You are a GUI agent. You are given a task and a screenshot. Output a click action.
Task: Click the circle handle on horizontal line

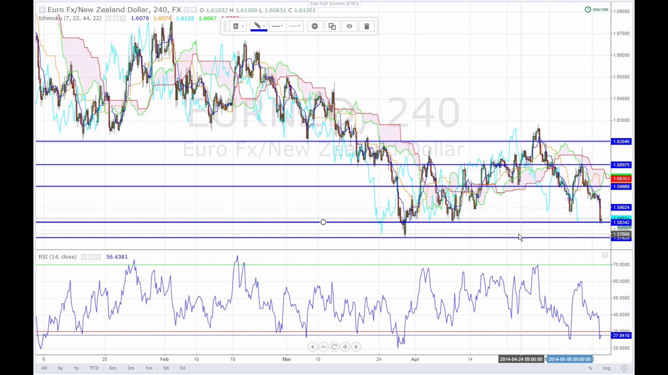click(x=323, y=222)
